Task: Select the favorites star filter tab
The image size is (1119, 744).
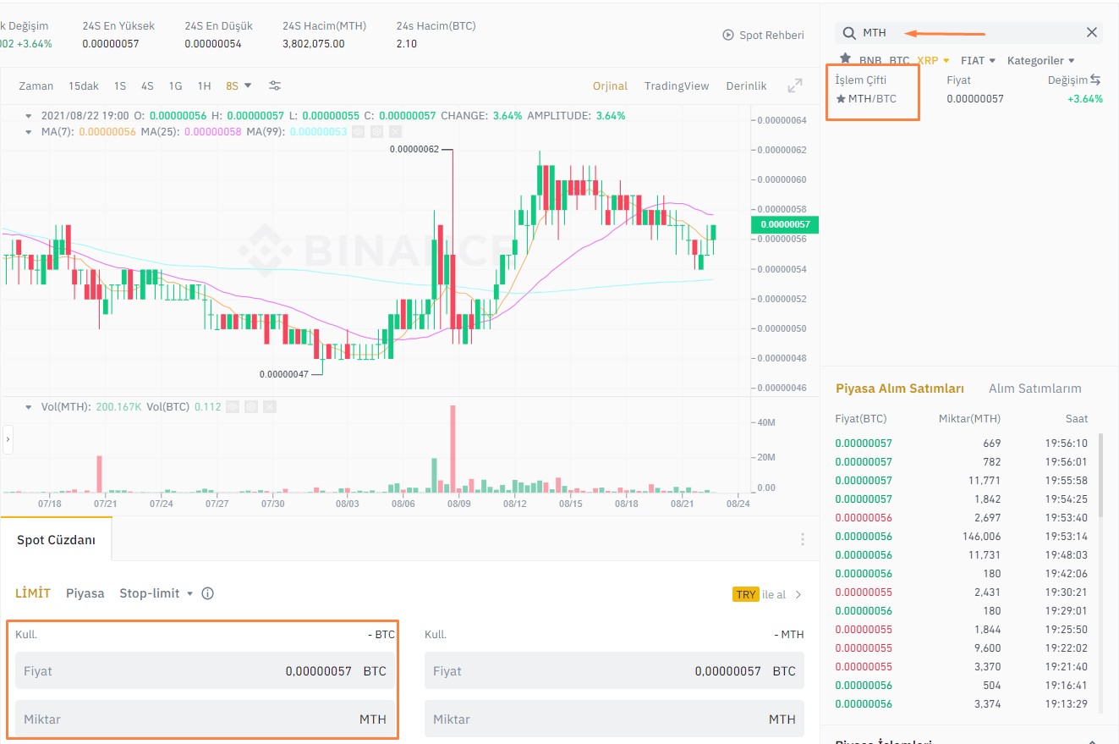Action: pos(845,60)
